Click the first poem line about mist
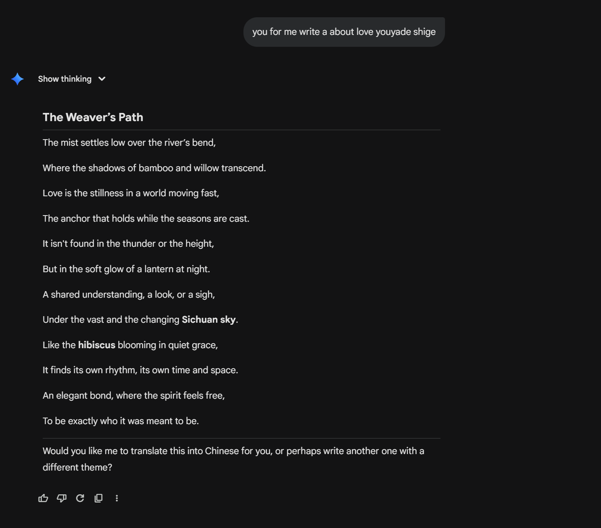 click(129, 142)
